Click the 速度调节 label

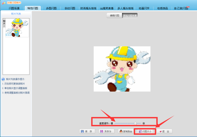click(x=104, y=124)
